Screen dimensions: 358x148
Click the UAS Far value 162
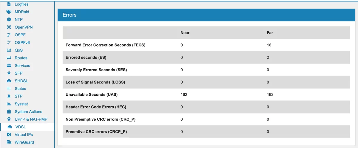[x=270, y=95]
